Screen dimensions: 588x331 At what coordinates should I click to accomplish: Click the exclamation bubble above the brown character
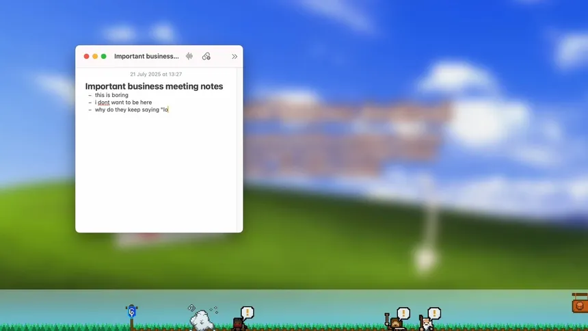pos(403,313)
